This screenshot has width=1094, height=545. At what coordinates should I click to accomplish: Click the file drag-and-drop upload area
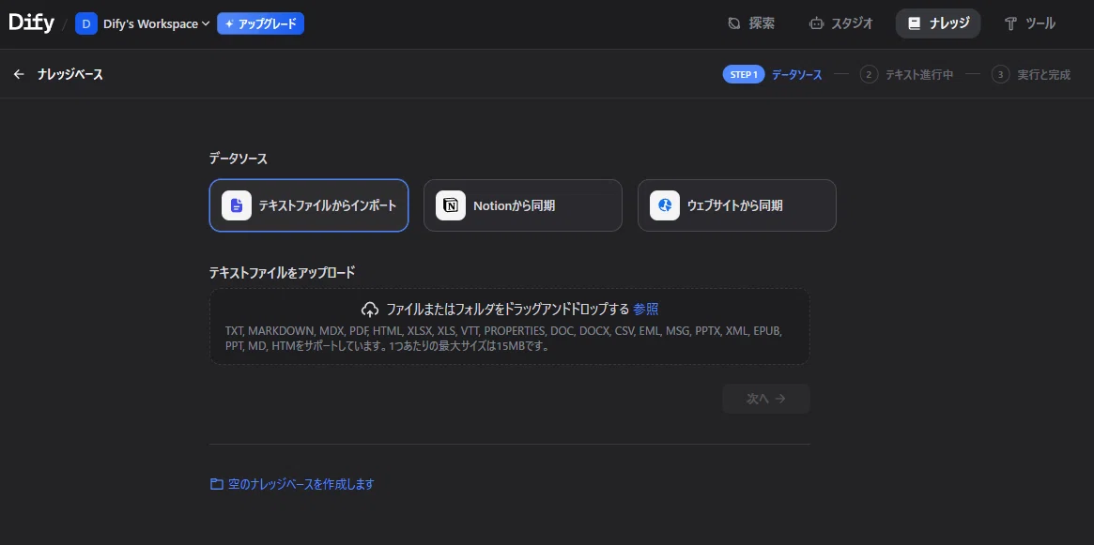point(509,326)
